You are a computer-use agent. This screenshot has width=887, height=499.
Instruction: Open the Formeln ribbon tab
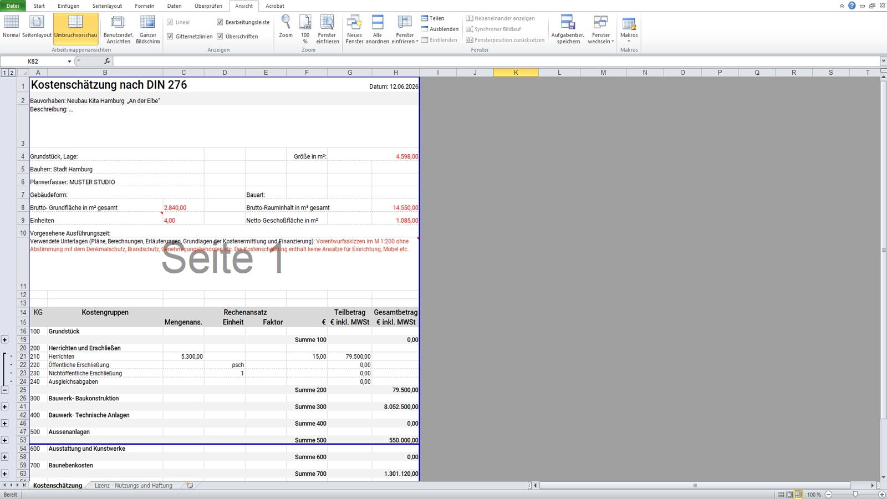click(x=144, y=6)
